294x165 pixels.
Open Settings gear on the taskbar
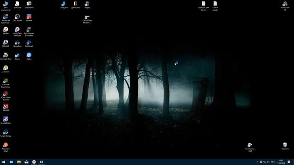click(x=41, y=162)
